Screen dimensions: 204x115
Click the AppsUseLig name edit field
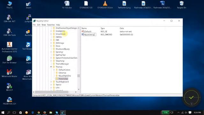[90, 34]
